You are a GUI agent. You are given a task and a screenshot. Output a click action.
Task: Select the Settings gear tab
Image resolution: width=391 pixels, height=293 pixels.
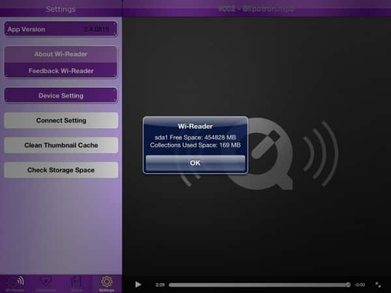click(x=107, y=284)
